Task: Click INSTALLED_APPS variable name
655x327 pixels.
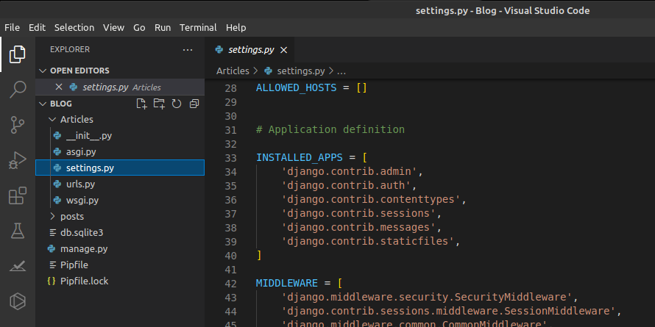Action: (x=299, y=158)
